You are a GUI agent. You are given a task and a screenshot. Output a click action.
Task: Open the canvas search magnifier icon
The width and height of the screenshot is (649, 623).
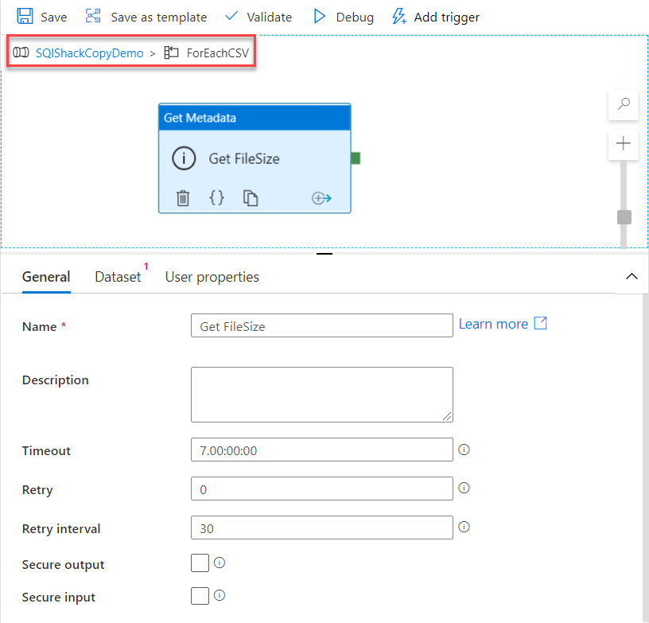[x=623, y=105]
